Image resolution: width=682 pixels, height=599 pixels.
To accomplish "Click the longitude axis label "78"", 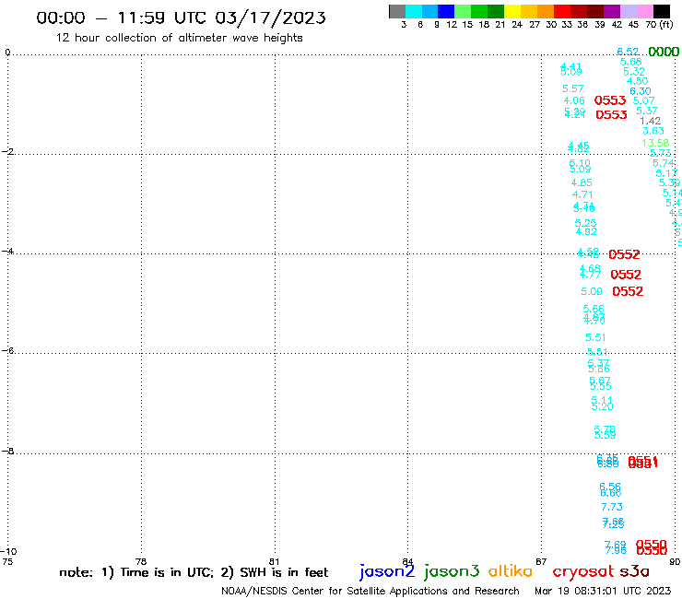I will [x=141, y=561].
